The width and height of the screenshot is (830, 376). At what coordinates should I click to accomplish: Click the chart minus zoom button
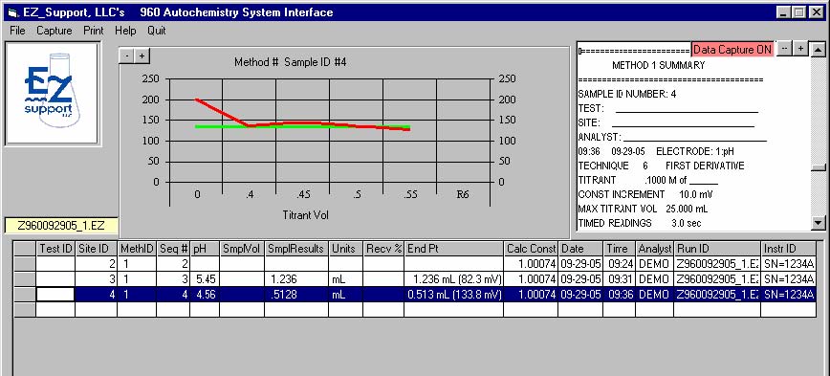(x=126, y=55)
